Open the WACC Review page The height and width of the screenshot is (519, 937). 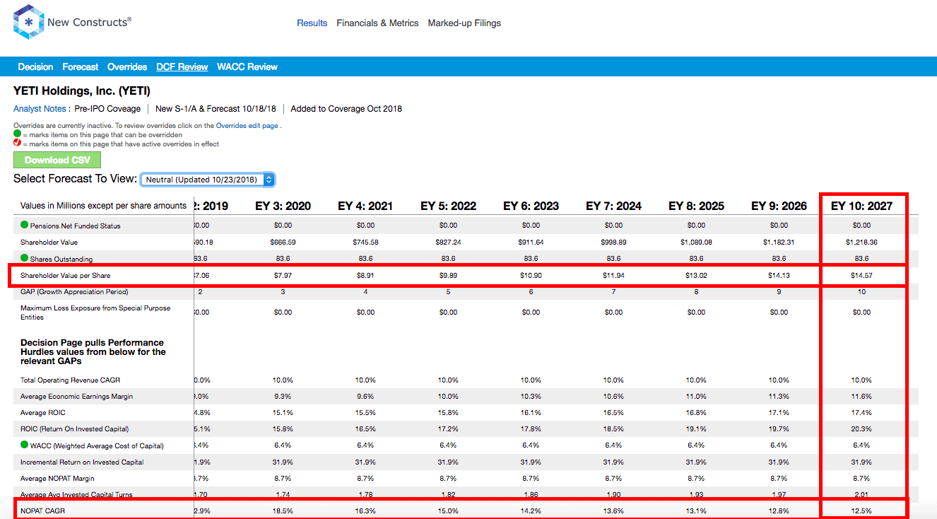pyautogui.click(x=247, y=67)
